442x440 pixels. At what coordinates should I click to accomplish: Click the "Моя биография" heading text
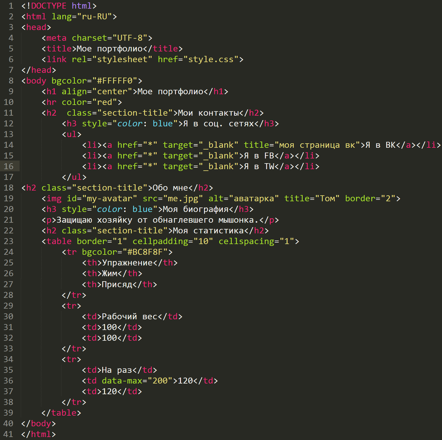[196, 209]
